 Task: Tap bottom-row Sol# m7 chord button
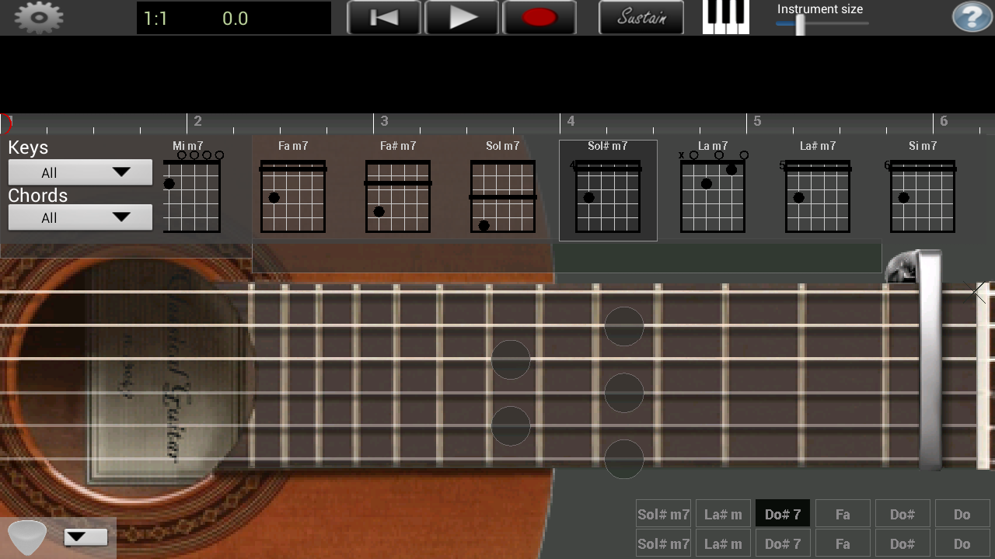(x=664, y=543)
